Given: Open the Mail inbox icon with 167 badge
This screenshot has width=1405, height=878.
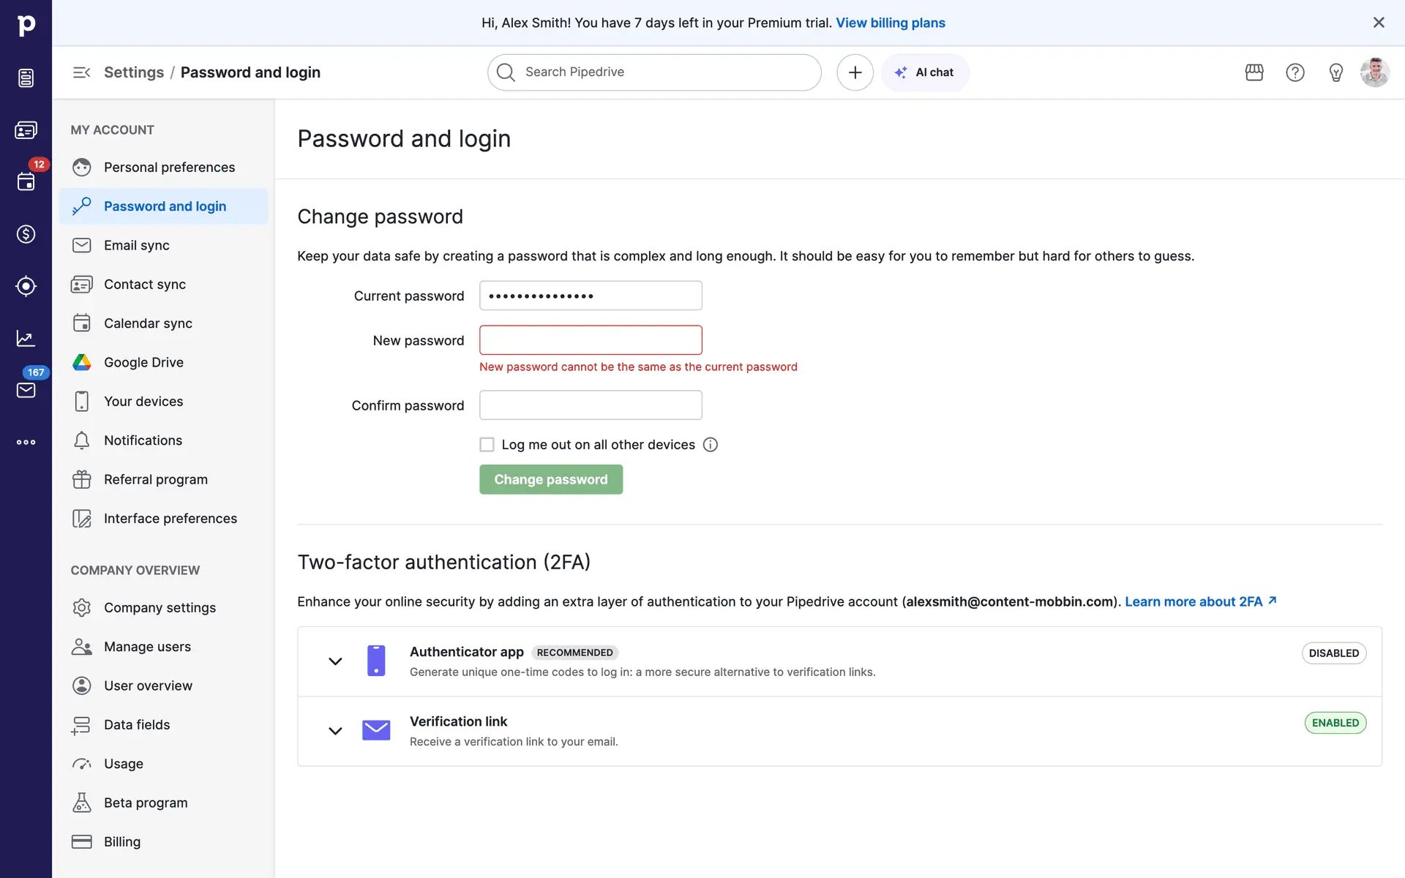Looking at the screenshot, I should click(x=26, y=390).
